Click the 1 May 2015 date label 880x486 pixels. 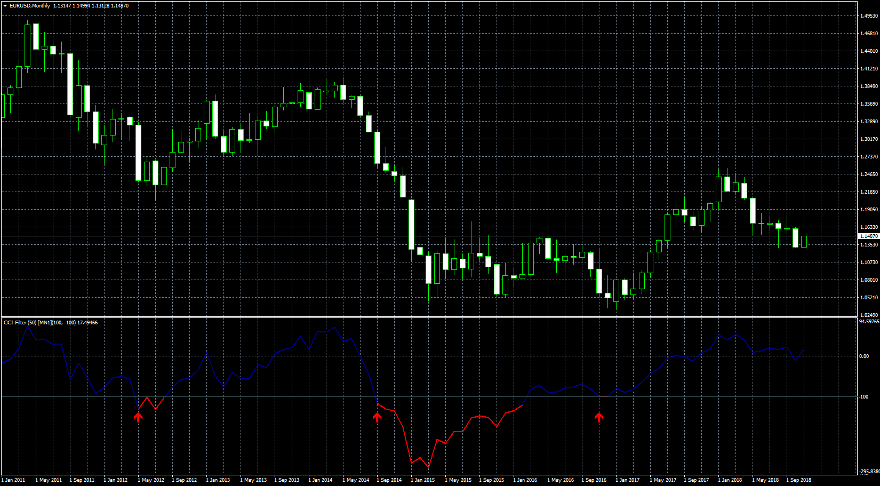click(458, 480)
